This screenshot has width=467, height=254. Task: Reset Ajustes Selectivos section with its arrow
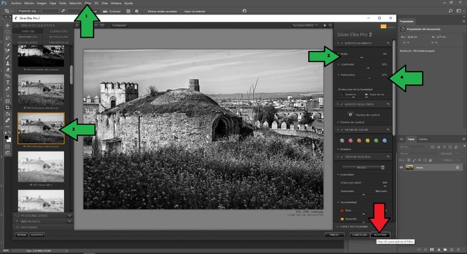(x=388, y=105)
